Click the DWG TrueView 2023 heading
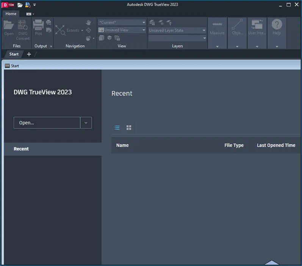The height and width of the screenshot is (266, 302). click(42, 92)
